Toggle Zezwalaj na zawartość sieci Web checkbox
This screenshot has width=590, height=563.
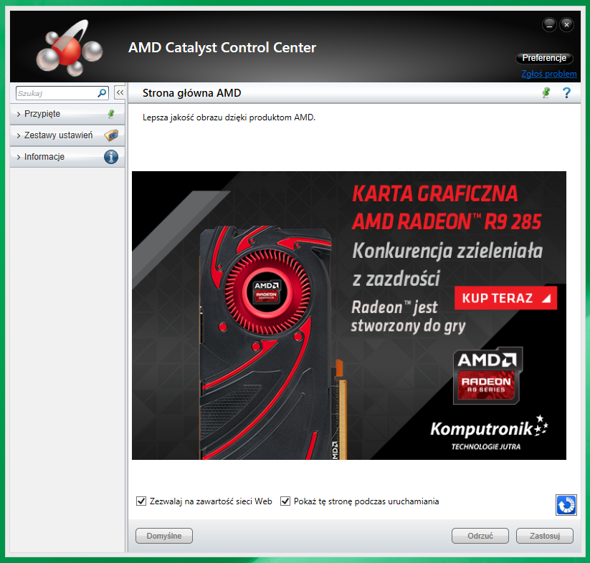point(141,501)
